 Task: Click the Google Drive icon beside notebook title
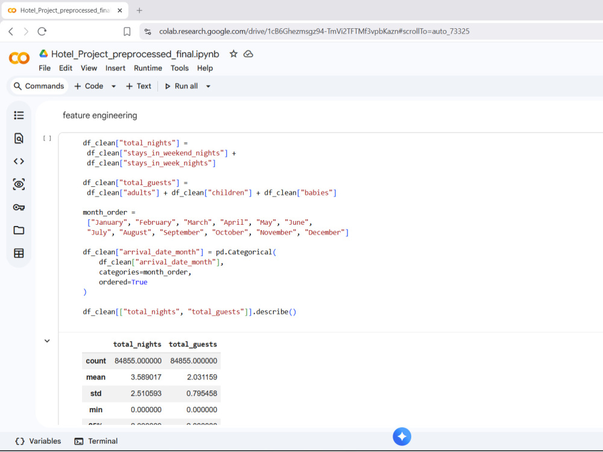point(43,54)
